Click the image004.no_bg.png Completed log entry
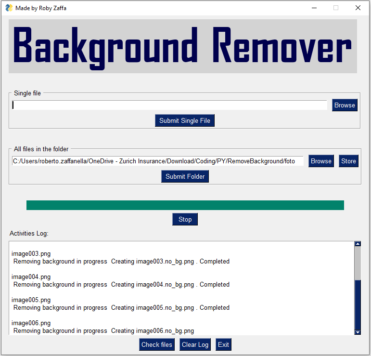371x356 pixels. click(121, 285)
